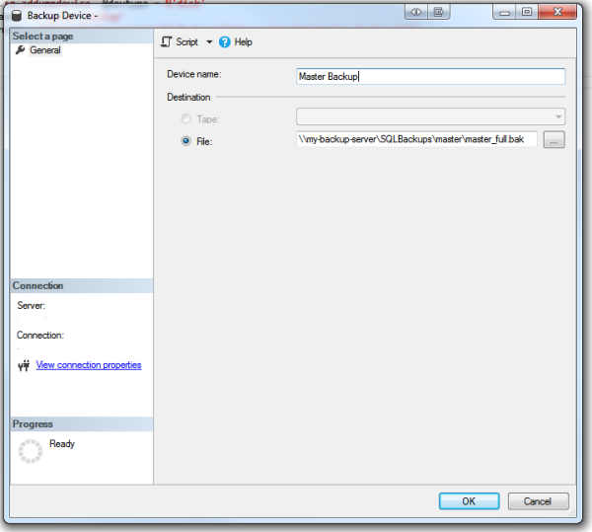Browse for file with ellipsis button

click(x=554, y=140)
